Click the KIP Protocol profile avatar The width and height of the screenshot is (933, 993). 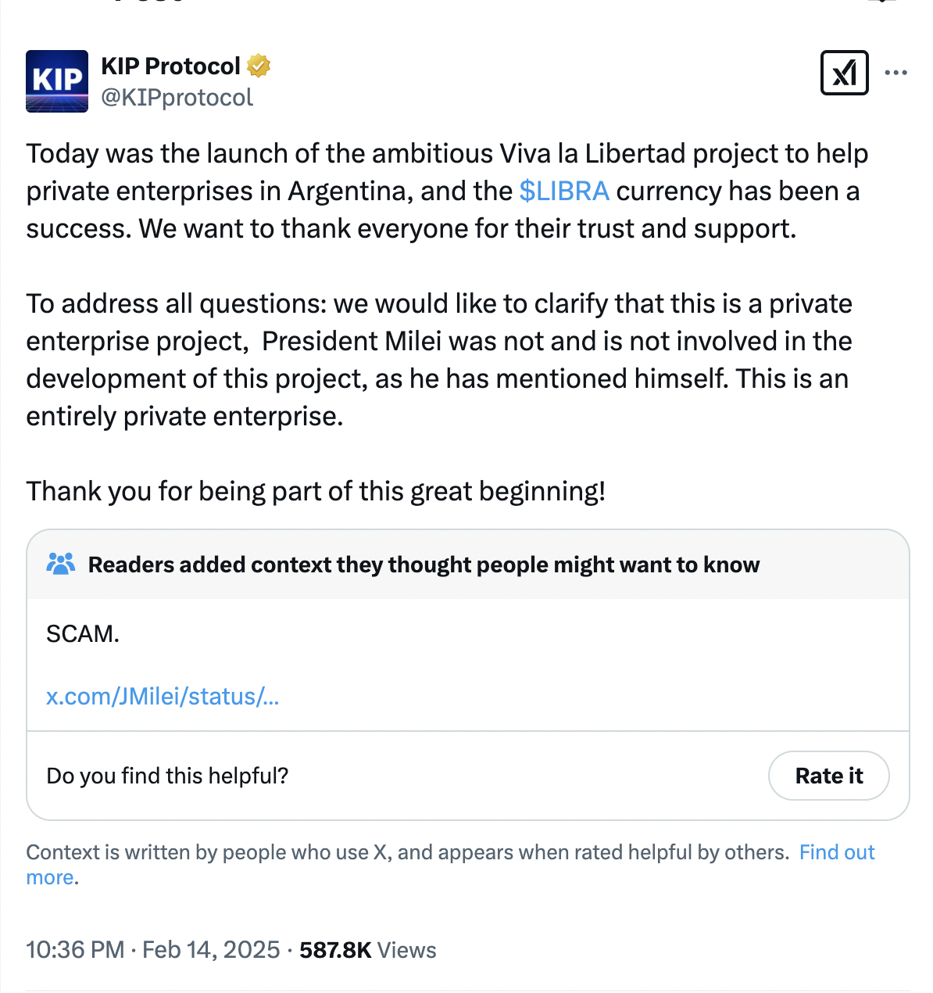click(57, 81)
